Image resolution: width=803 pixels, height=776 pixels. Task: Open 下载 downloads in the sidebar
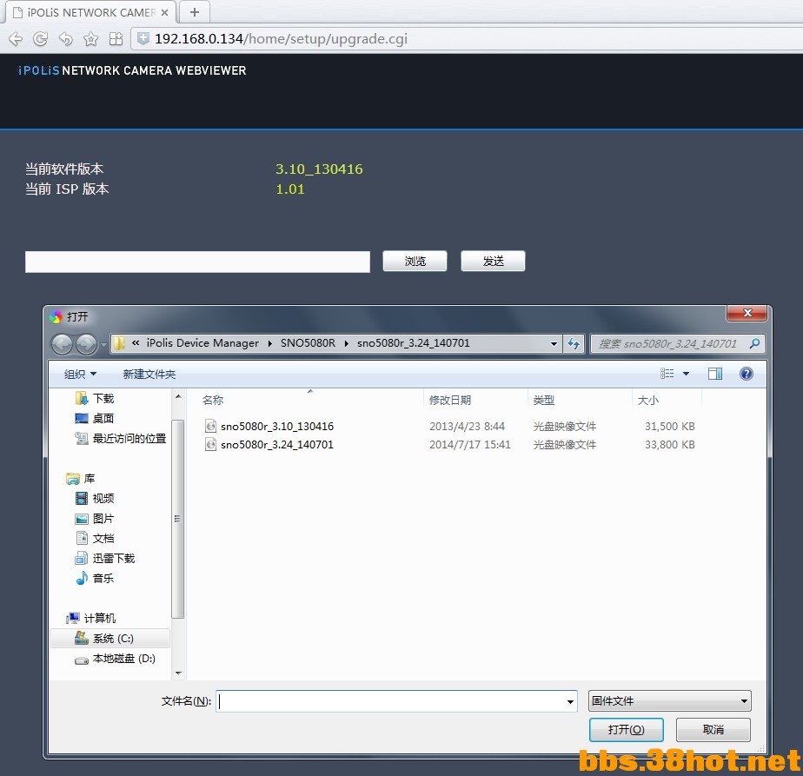[103, 399]
